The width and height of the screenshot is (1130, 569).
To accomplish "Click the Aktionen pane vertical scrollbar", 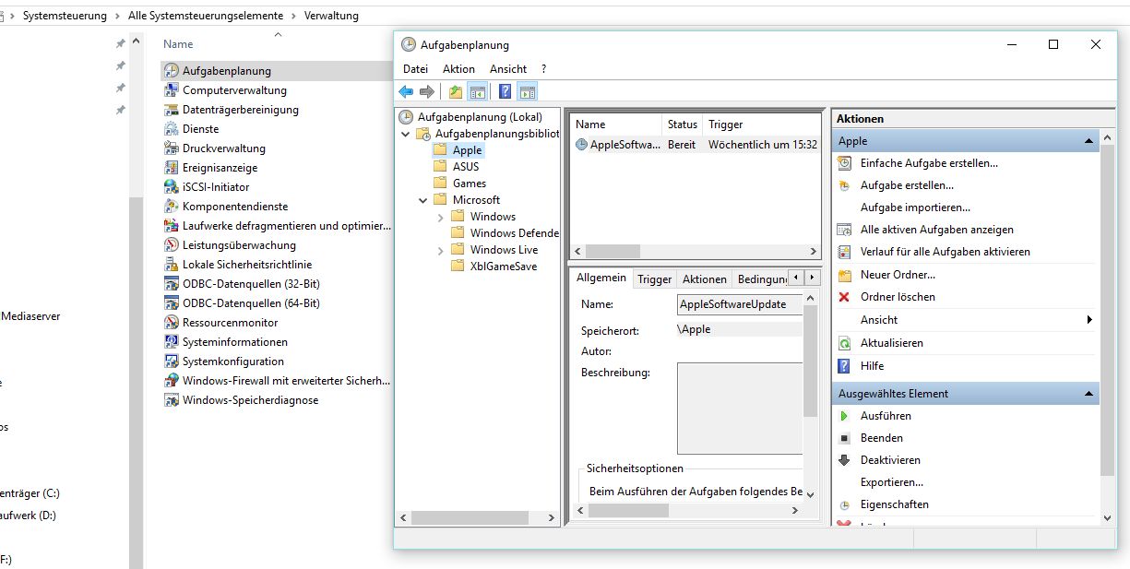I will [x=1108, y=327].
